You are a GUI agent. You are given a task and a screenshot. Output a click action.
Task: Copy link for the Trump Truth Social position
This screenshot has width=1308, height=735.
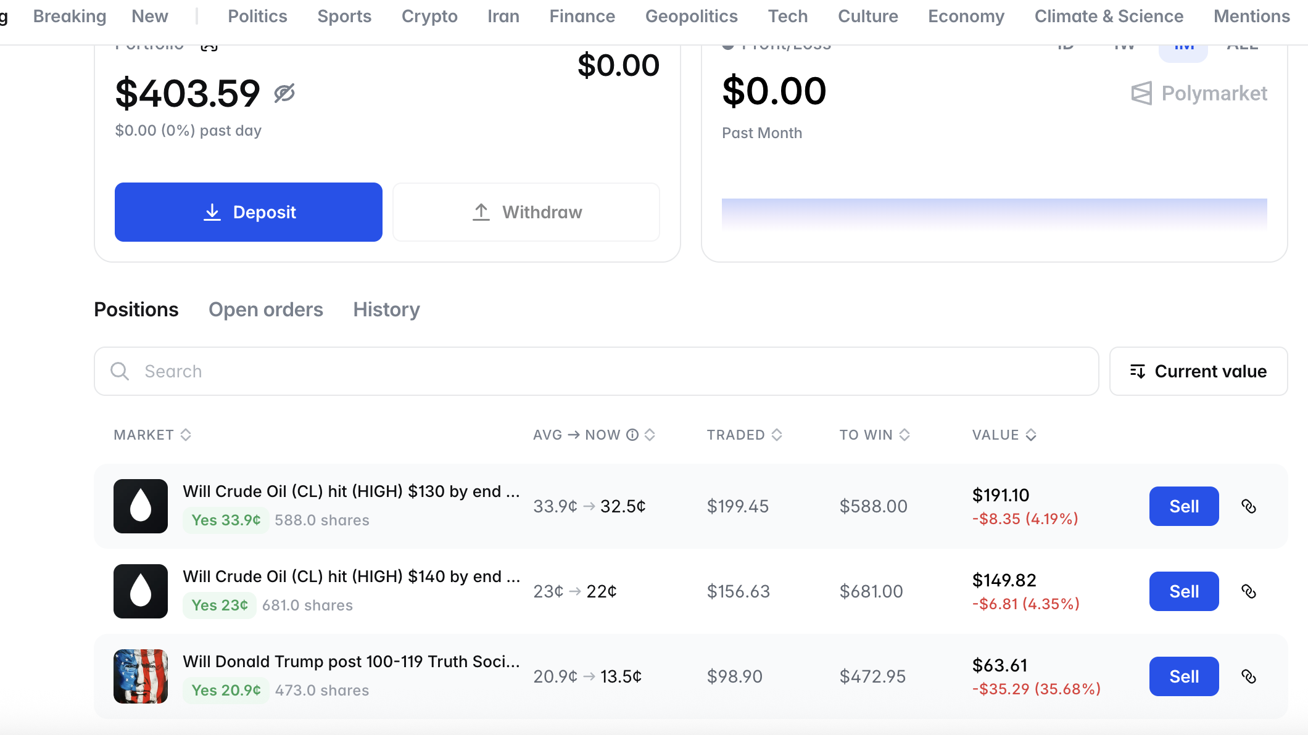pyautogui.click(x=1249, y=676)
